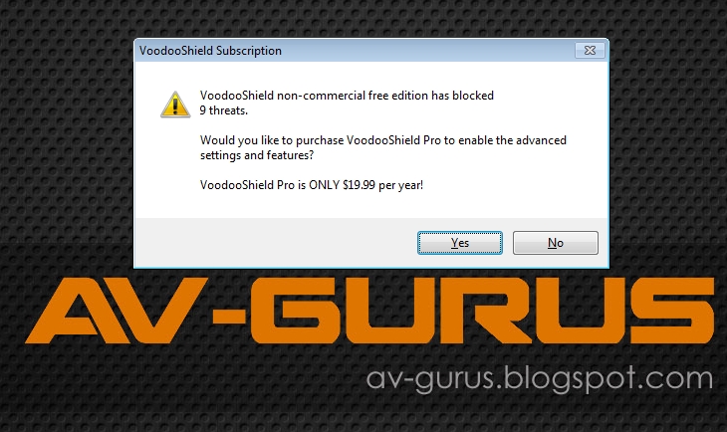The image size is (727, 432).
Task: Close the VoodooShield Subscription dialog
Action: tap(590, 50)
